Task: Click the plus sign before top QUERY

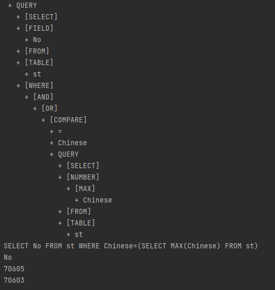Action: [x=10, y=6]
